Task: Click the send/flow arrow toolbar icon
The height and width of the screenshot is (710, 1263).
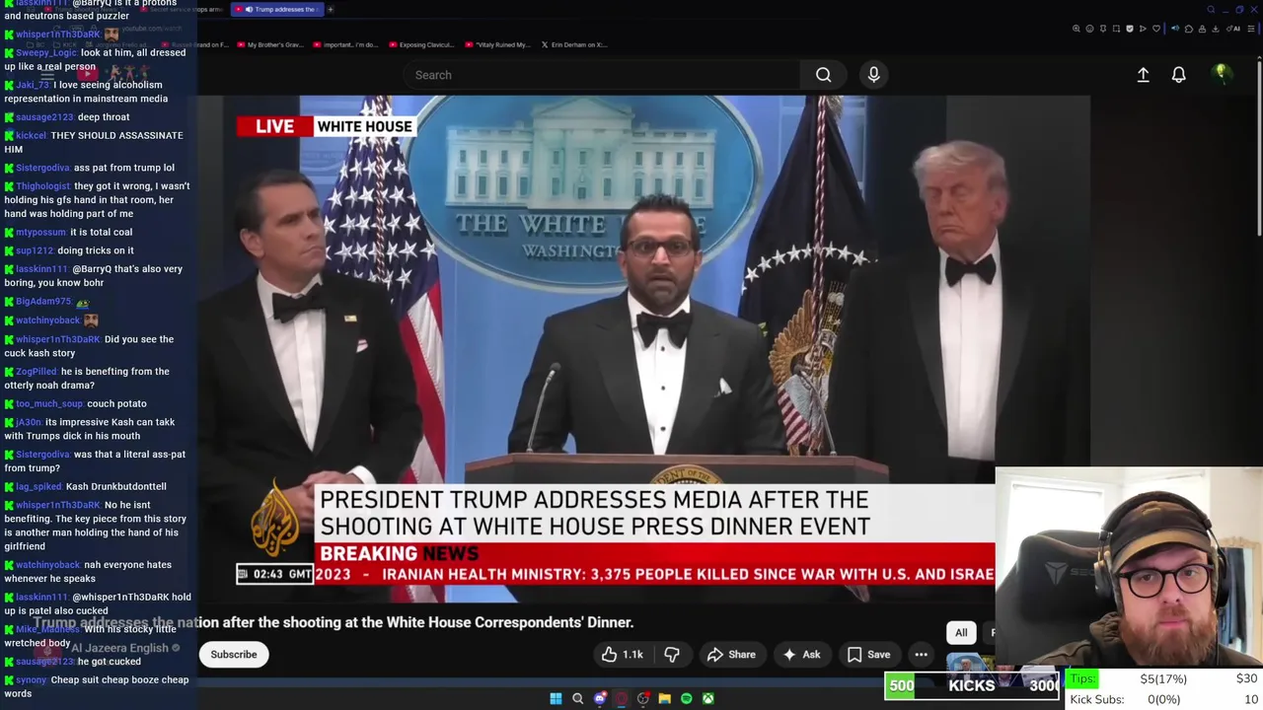Action: (1143, 29)
